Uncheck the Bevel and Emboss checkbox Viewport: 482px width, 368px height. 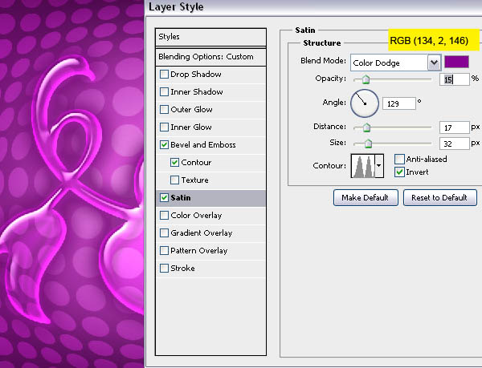click(165, 145)
